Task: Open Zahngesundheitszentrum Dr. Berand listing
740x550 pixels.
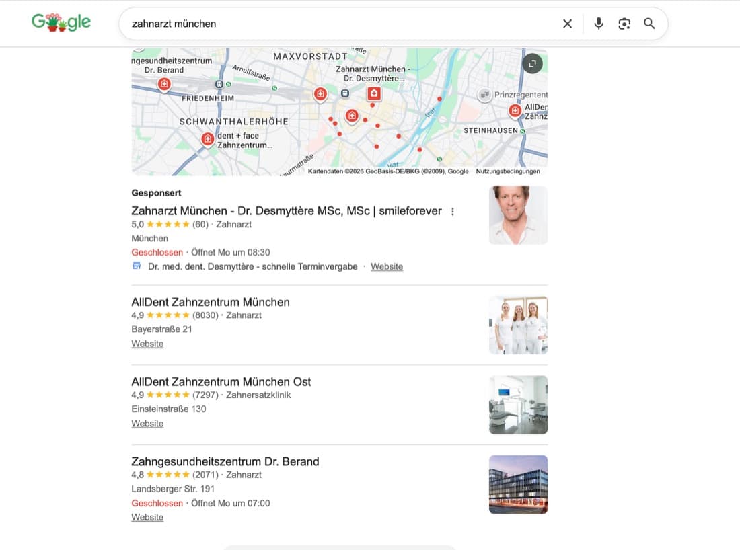Action: [225, 461]
